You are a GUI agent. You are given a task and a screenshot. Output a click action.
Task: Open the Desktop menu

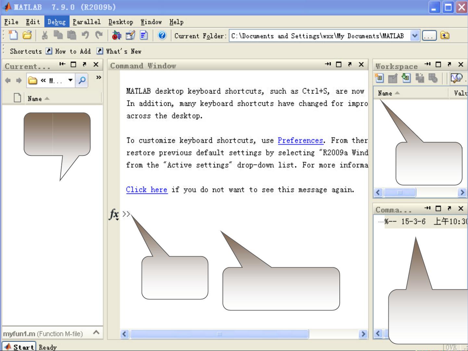[121, 22]
